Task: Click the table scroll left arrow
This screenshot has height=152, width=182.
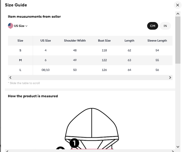Action: tap(10, 77)
